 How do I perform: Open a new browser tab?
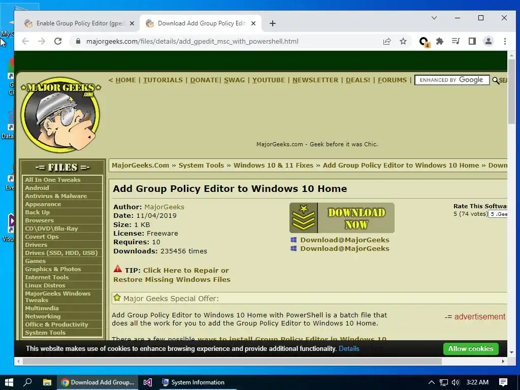point(273,23)
